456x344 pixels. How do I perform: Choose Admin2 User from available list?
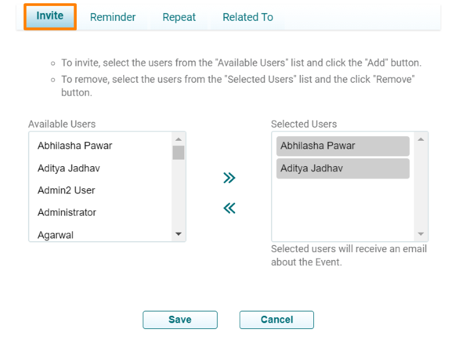click(66, 190)
